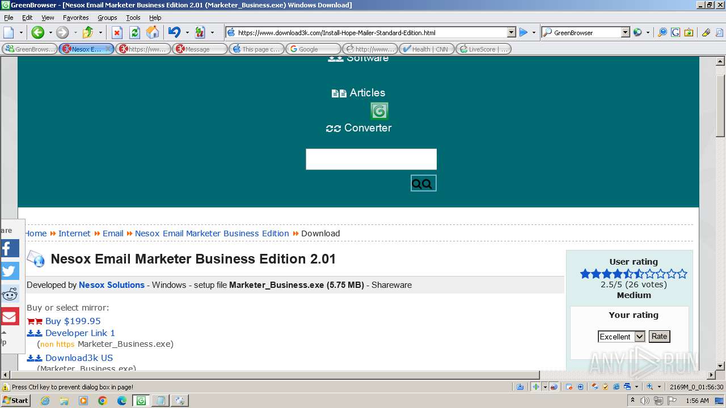Screen dimensions: 726x408
Task: Click the globe search engine icon
Action: click(x=638, y=32)
